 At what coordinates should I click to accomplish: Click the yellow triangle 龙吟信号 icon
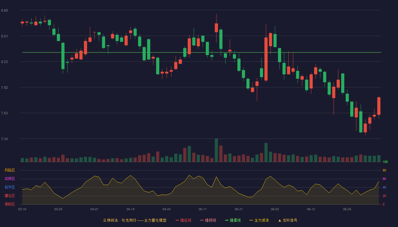pyautogui.click(x=280, y=220)
